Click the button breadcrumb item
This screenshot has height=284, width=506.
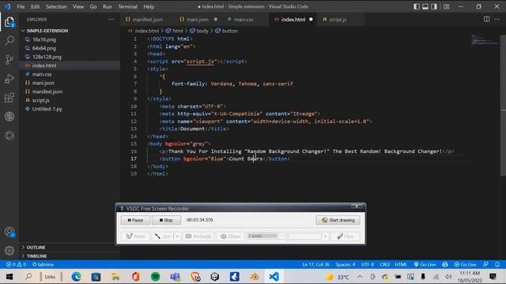click(x=227, y=31)
